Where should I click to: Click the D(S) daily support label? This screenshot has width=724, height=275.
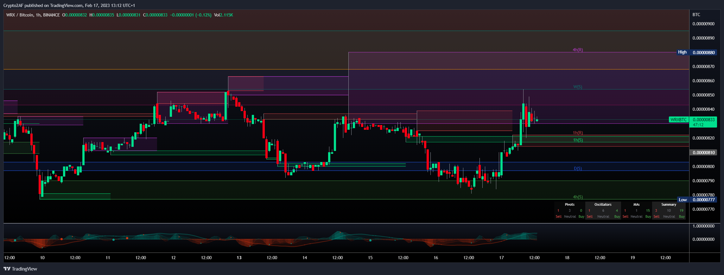578,168
